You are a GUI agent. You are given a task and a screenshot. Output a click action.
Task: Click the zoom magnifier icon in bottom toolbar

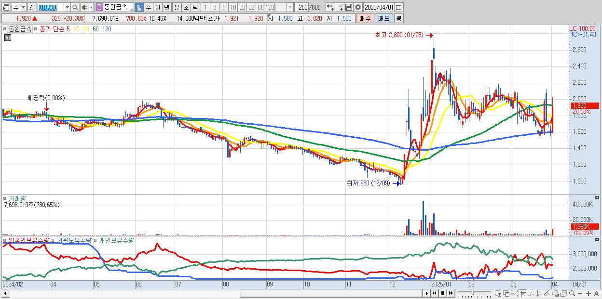click(x=572, y=293)
